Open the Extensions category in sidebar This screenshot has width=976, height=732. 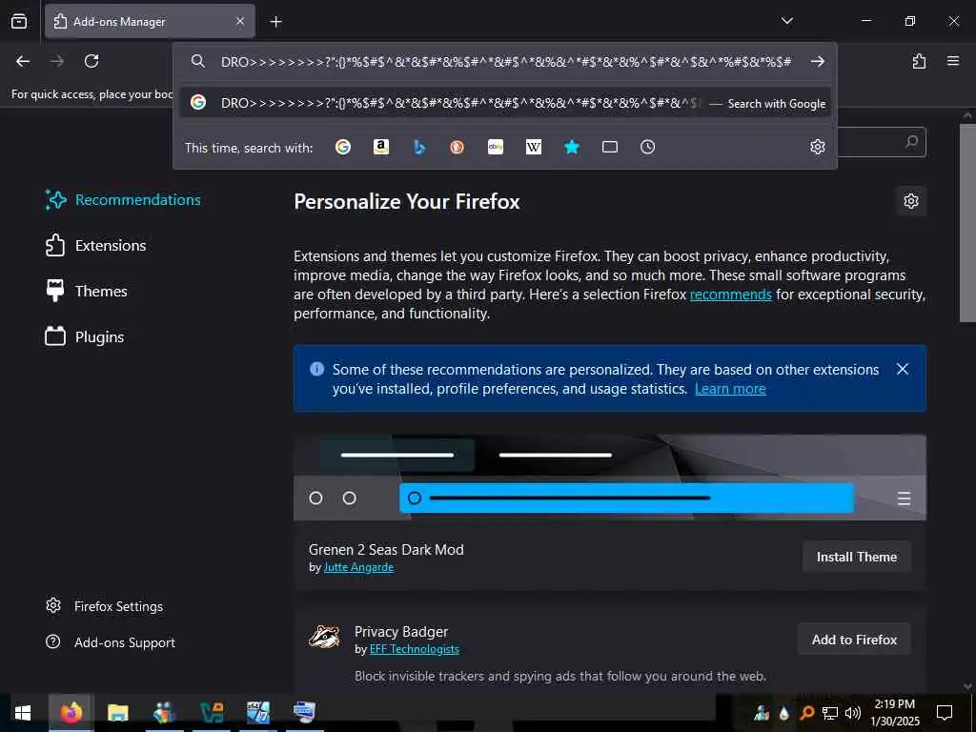[95, 245]
